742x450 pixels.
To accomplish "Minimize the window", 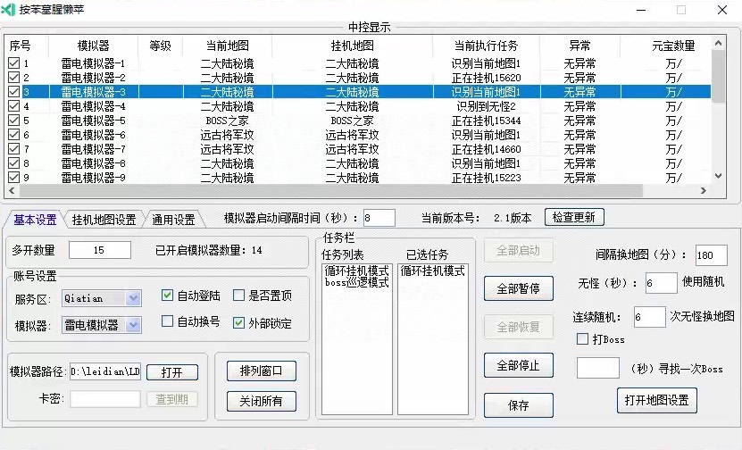I will [x=641, y=10].
